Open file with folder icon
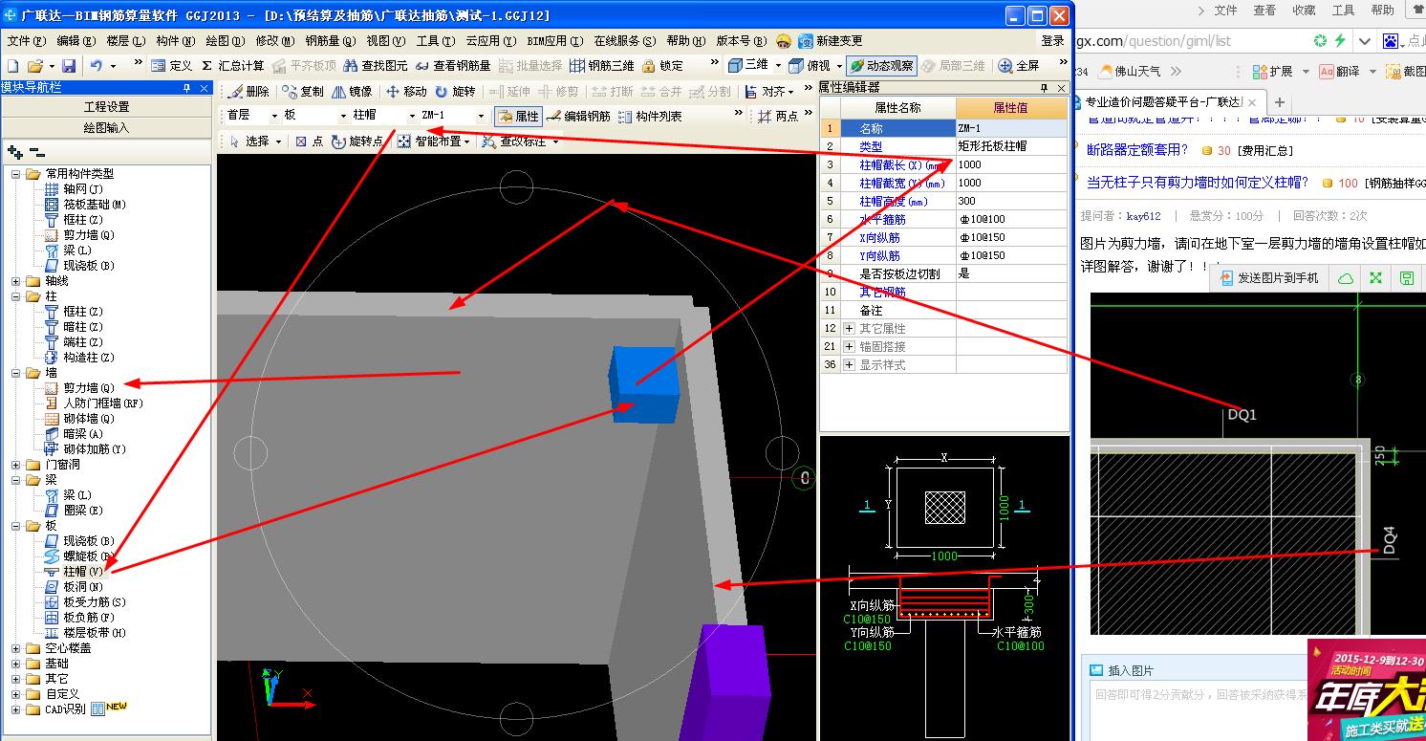 click(x=34, y=66)
